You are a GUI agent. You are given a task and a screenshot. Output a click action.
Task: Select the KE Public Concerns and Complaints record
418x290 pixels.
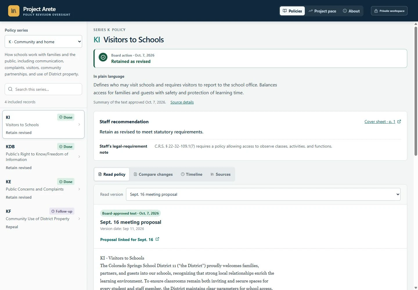pos(43,189)
